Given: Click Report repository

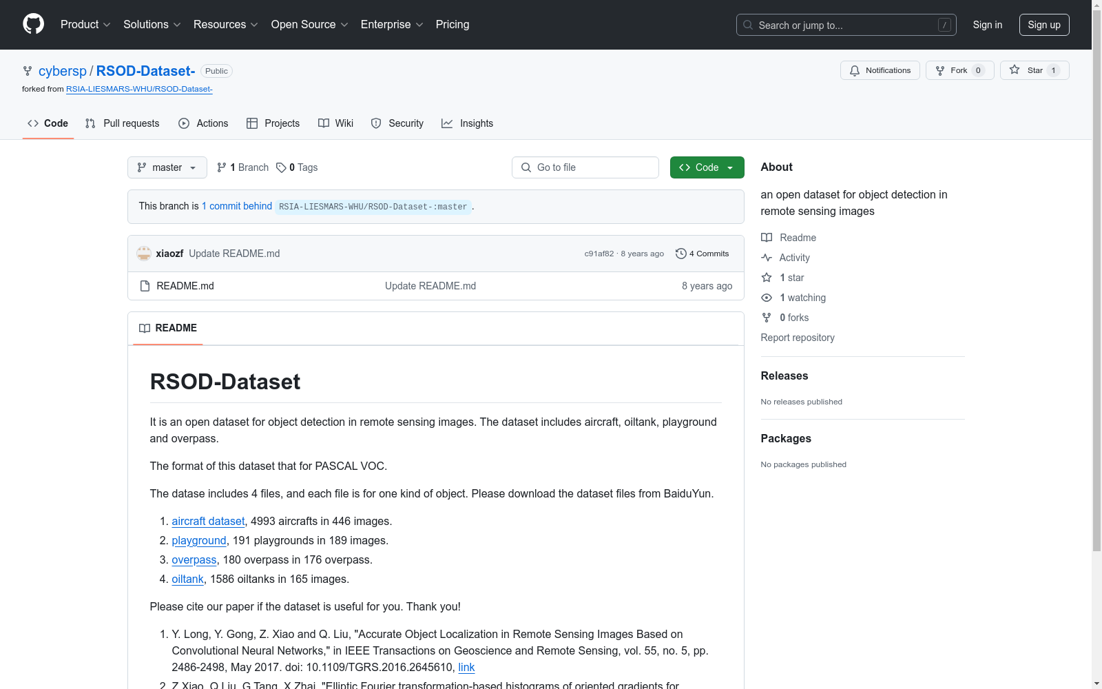Looking at the screenshot, I should [798, 338].
